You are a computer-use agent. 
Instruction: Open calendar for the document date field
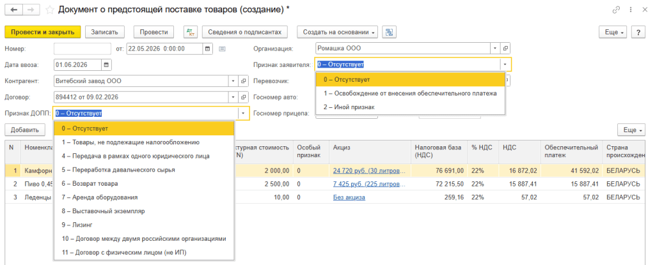click(208, 49)
